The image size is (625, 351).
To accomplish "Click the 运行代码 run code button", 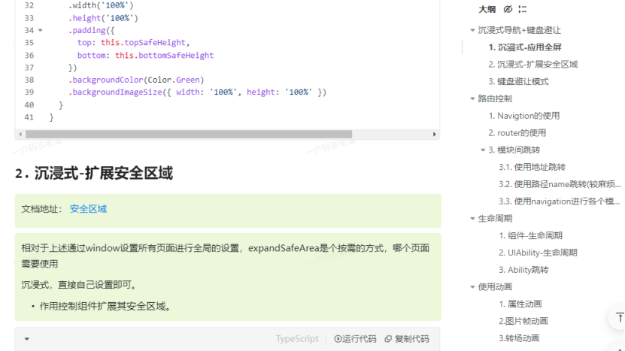I will pos(355,339).
